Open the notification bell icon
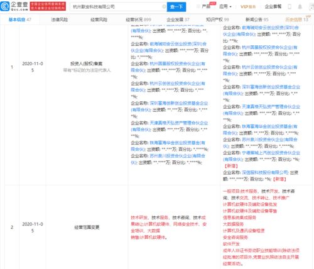Viewport: 314px width, 269px height. 300,7
